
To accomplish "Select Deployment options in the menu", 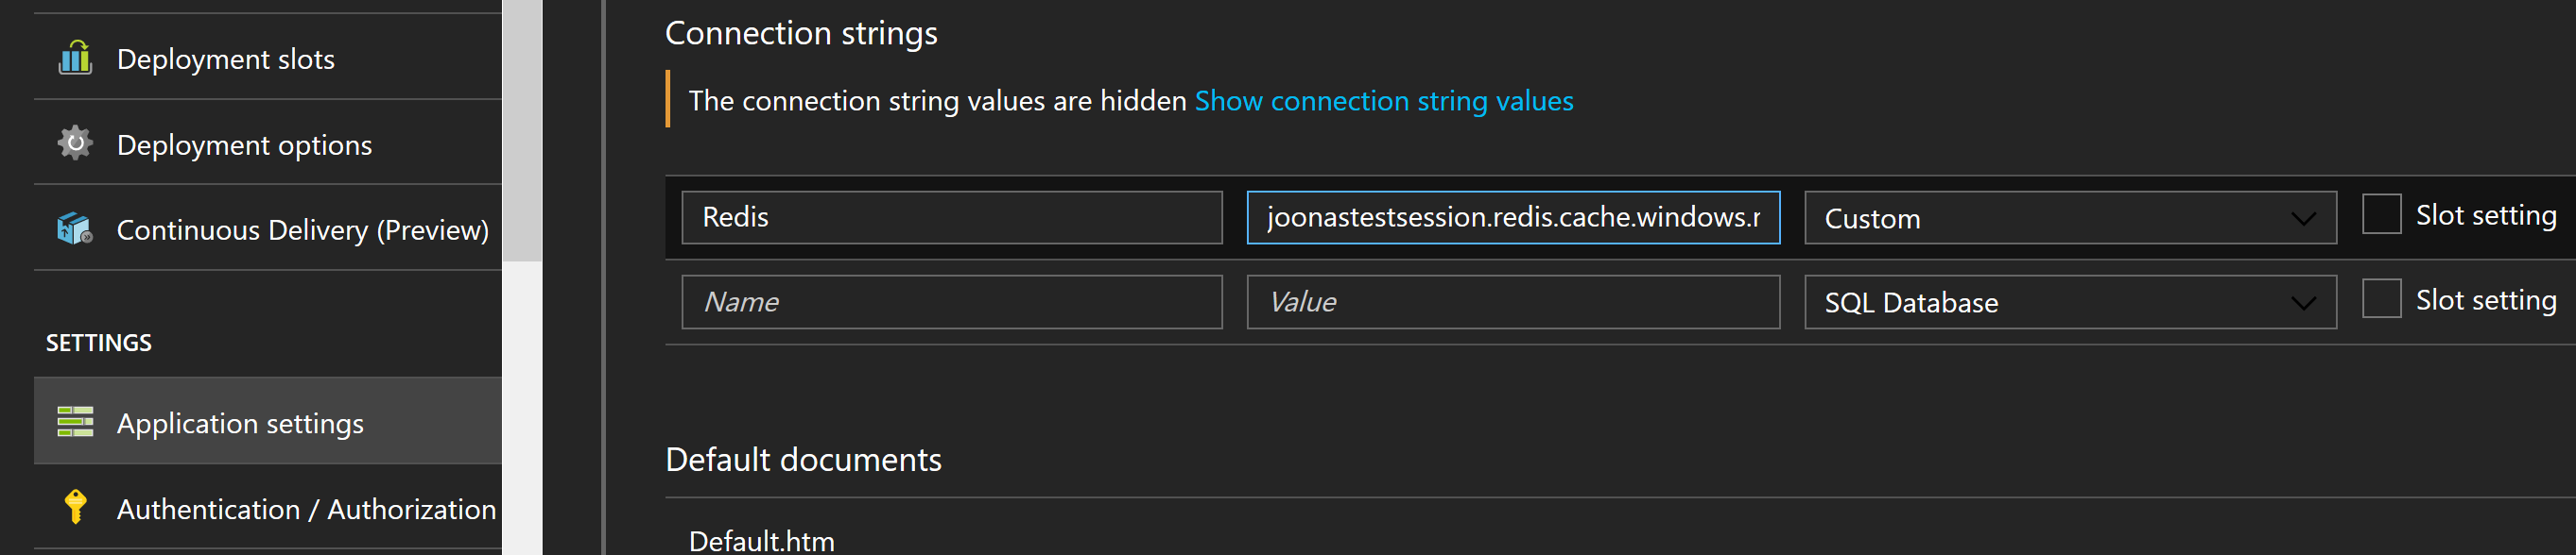I will 244,143.
